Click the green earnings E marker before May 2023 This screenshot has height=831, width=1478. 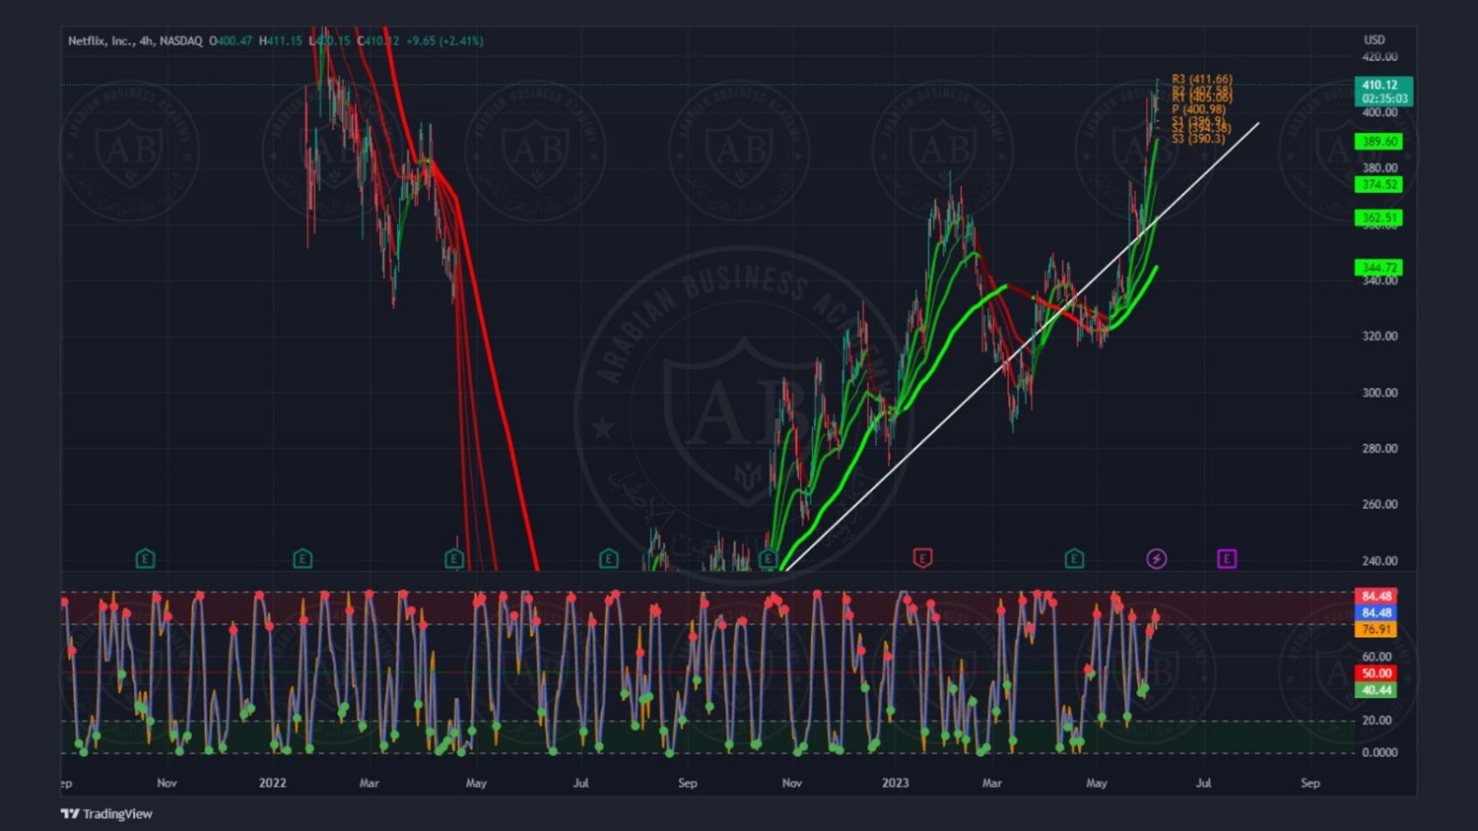[x=1074, y=559]
